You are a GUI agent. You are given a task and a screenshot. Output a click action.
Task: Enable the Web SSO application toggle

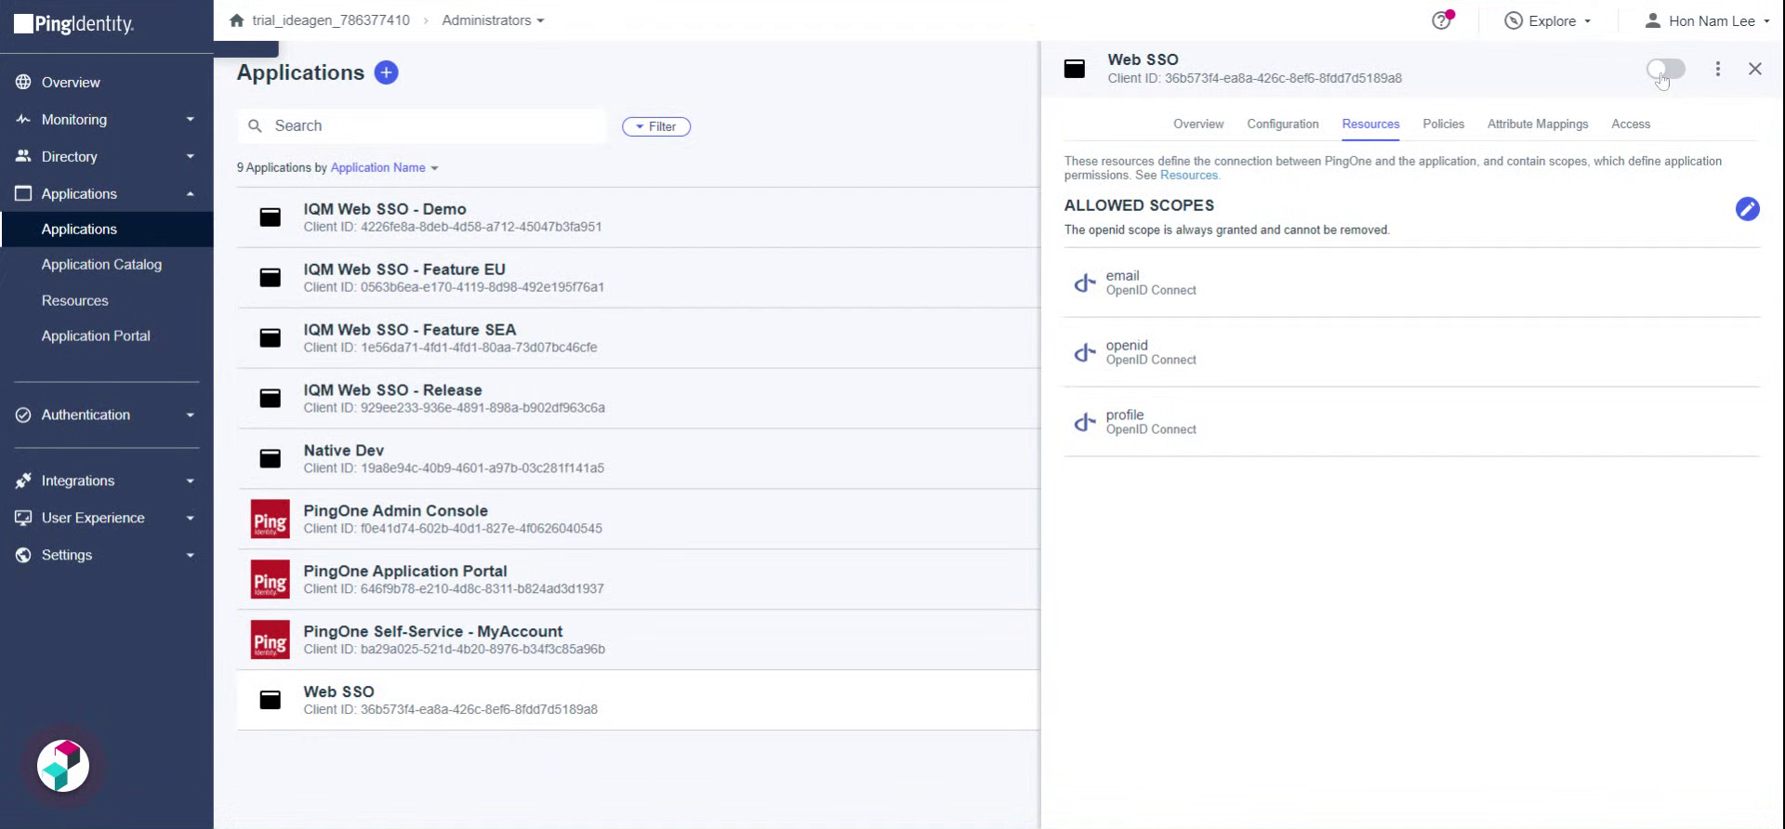coord(1665,69)
